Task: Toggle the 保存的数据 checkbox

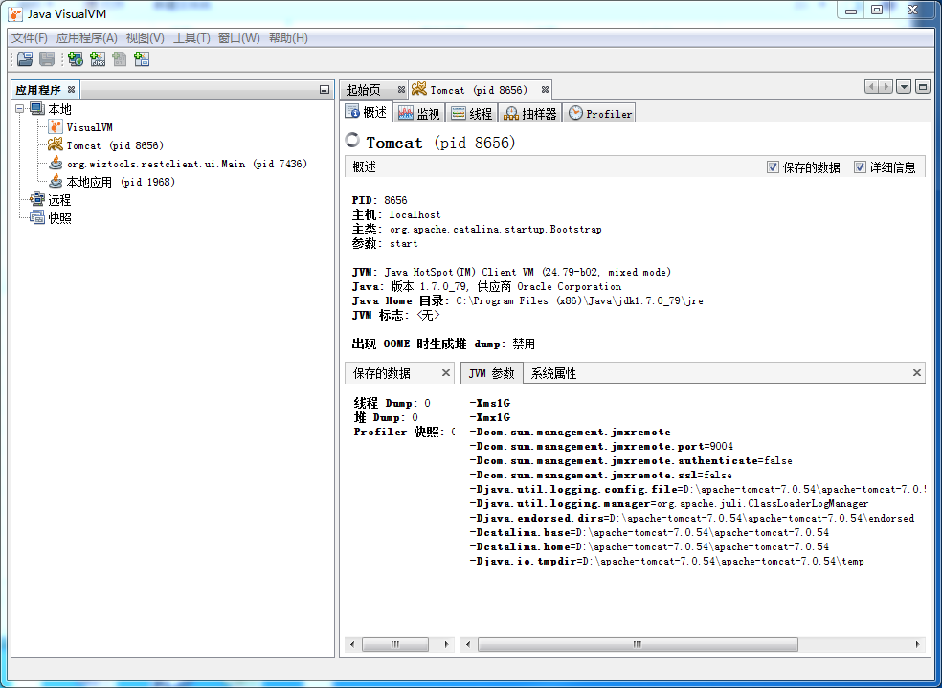Action: point(774,166)
